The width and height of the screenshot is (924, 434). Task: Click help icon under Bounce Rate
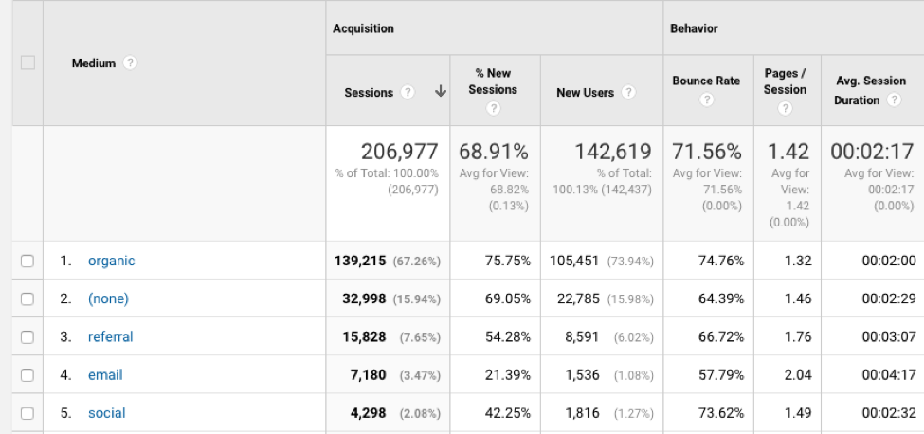pyautogui.click(x=706, y=100)
